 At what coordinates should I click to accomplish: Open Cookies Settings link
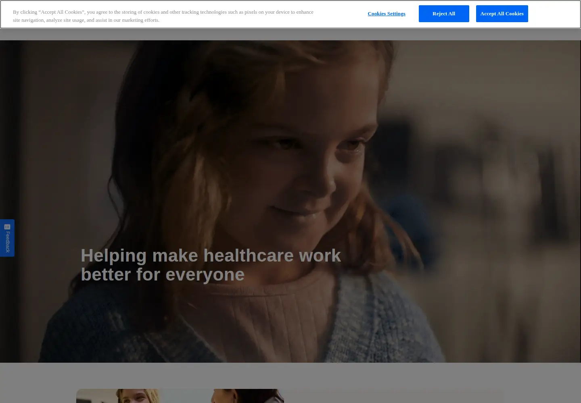386,14
